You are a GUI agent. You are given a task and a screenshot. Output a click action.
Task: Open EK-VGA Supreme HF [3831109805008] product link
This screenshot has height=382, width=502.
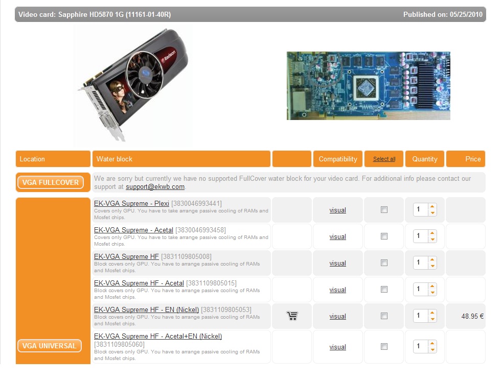tap(126, 256)
